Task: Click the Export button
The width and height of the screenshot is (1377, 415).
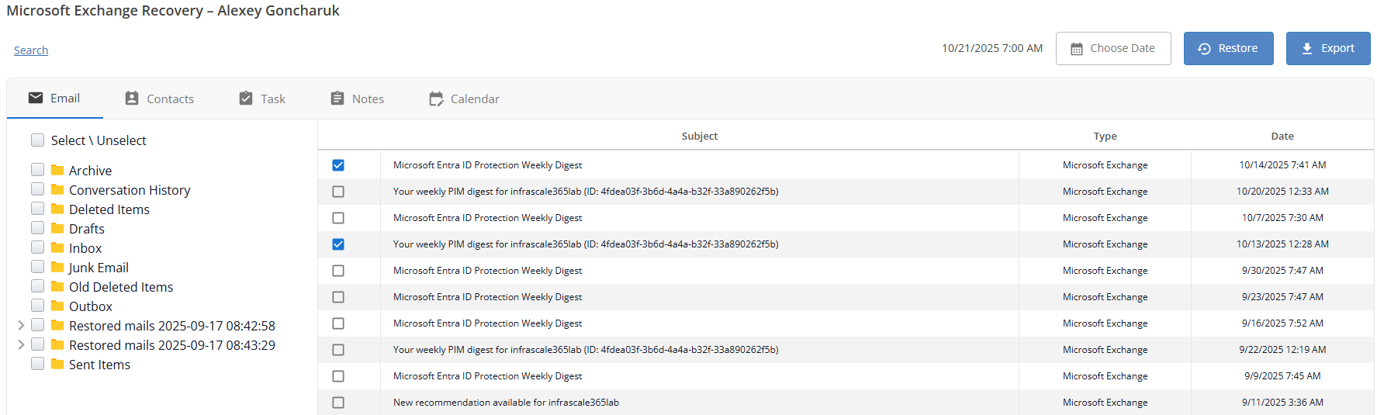Action: [x=1327, y=48]
